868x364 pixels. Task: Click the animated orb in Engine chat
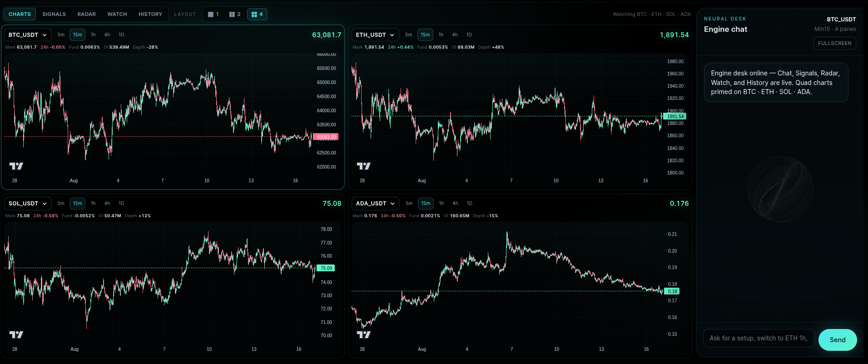(780, 189)
